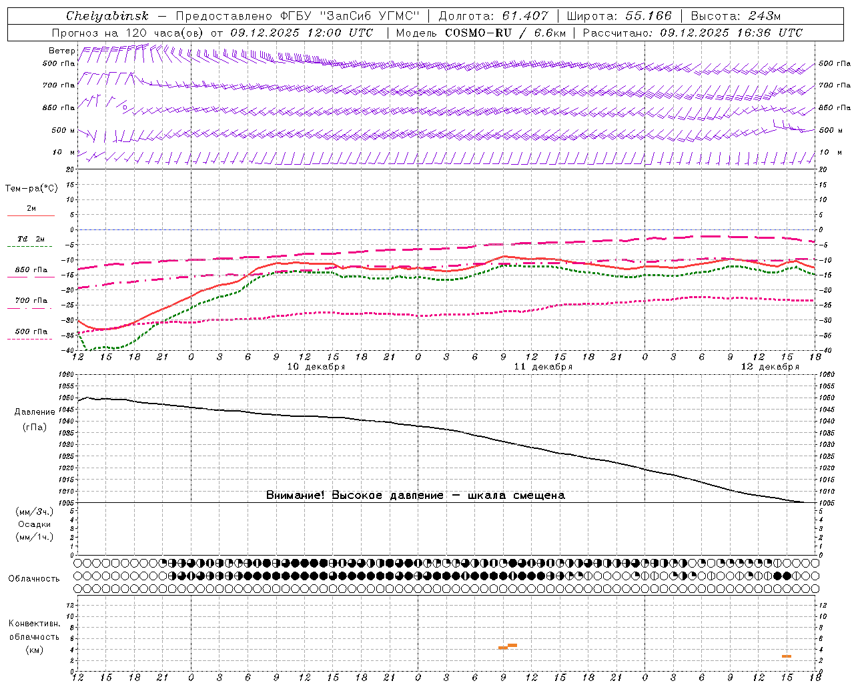Click the 'Td 2м' dew point legend
This screenshot has height=683, width=854.
coord(31,241)
